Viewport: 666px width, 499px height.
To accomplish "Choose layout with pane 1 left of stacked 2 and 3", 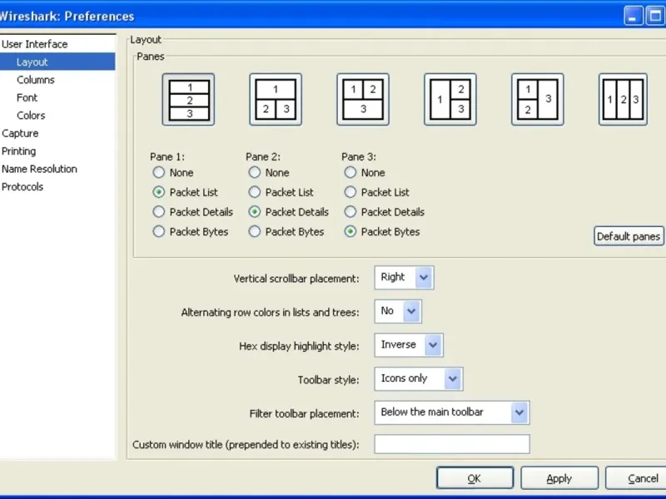I will pyautogui.click(x=450, y=100).
